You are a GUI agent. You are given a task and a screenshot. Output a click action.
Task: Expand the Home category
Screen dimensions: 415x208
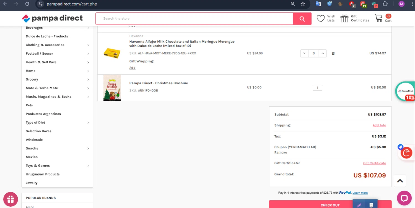[x=88, y=71]
